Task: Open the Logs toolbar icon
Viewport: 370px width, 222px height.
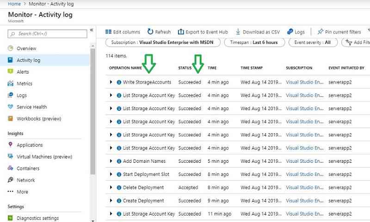Action: pyautogui.click(x=290, y=31)
